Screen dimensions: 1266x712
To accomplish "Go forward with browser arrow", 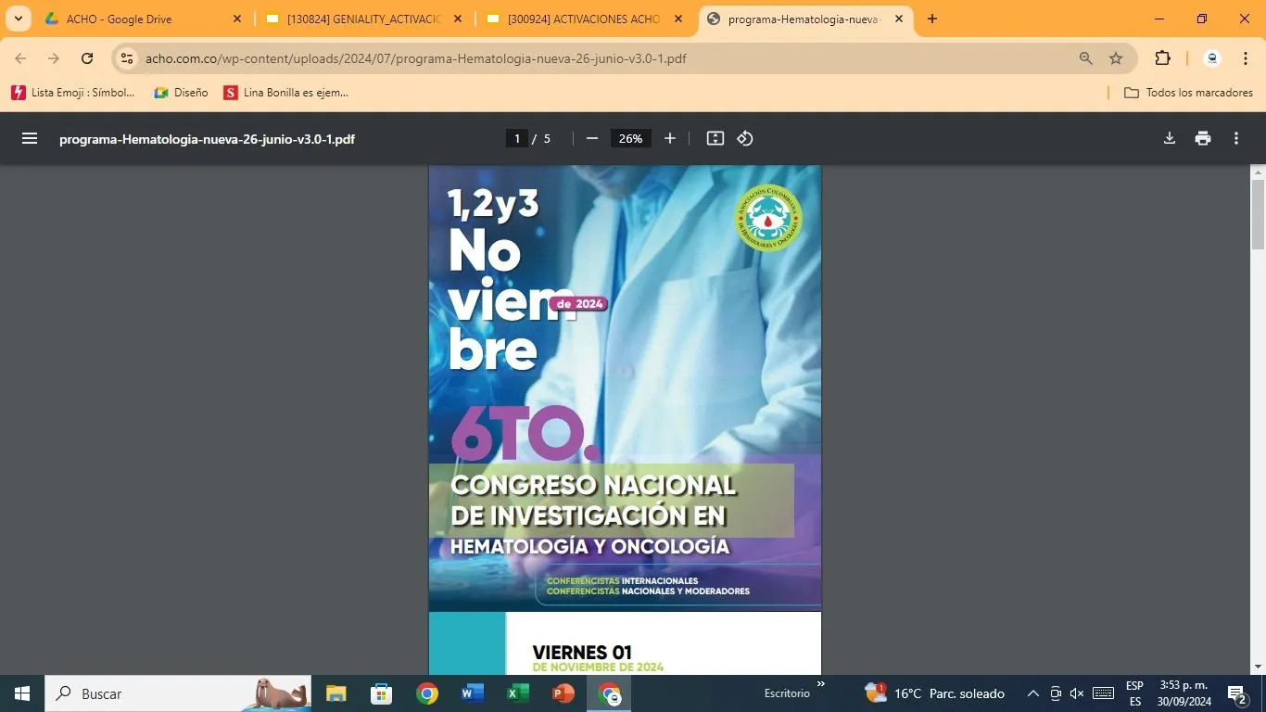I will pos(54,58).
